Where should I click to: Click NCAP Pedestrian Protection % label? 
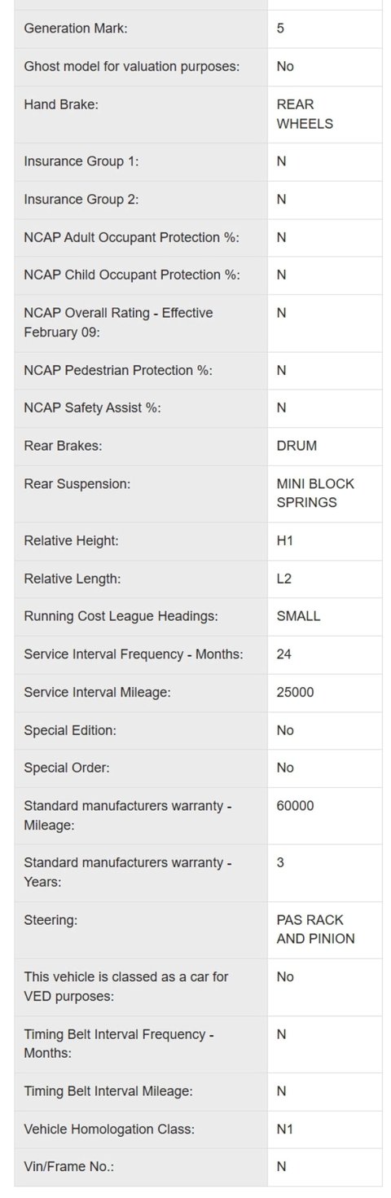pos(118,370)
